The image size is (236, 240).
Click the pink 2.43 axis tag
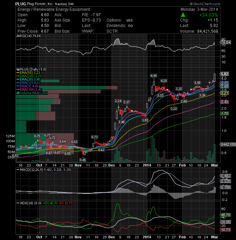225,102
